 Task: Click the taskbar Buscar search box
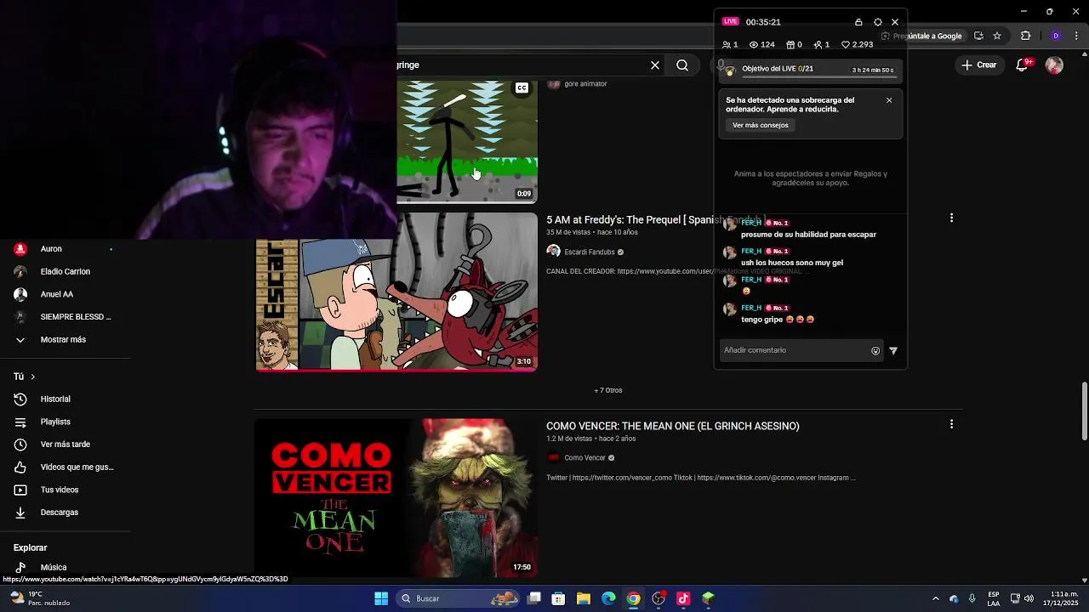click(459, 598)
